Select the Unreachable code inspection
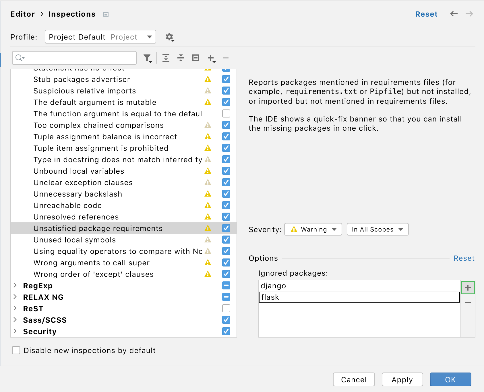The height and width of the screenshot is (392, 484). (67, 205)
